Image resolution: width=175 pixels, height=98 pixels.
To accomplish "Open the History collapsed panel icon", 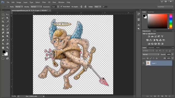I will pyautogui.click(x=139, y=14).
